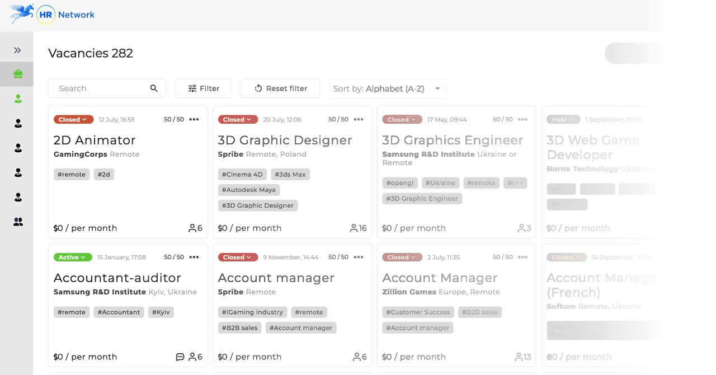The image size is (716, 375).
Task: Click the circular arrow icon beside Reset filter
Action: [x=258, y=88]
